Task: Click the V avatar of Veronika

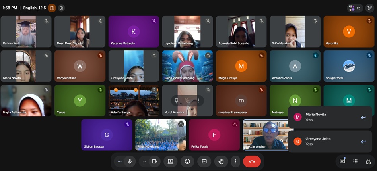Action: coord(349,32)
